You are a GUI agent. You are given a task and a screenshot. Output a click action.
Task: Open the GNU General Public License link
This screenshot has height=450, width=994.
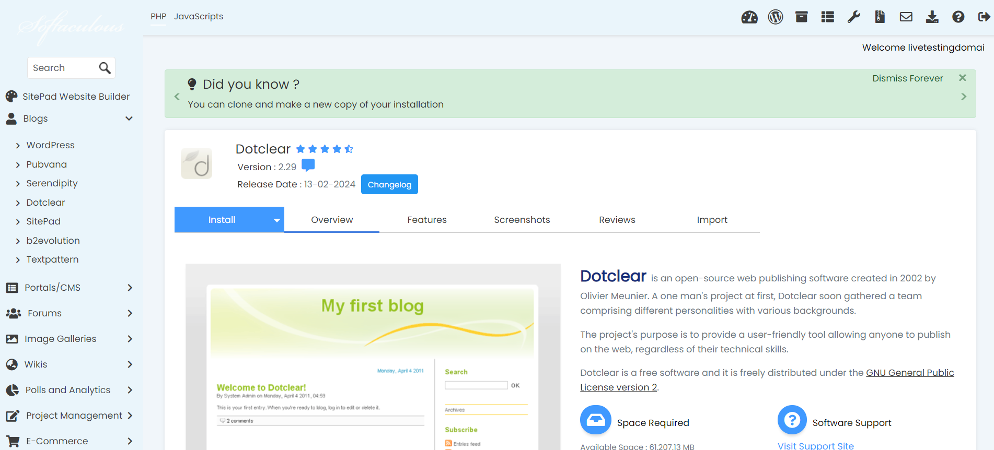767,380
